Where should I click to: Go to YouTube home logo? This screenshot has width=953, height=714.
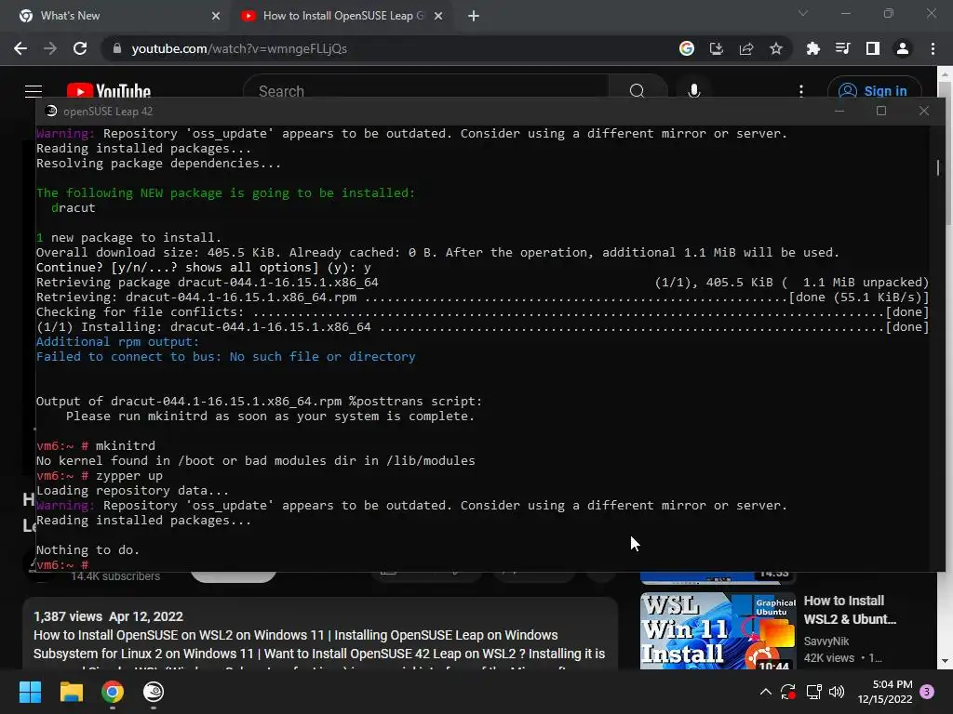point(109,90)
